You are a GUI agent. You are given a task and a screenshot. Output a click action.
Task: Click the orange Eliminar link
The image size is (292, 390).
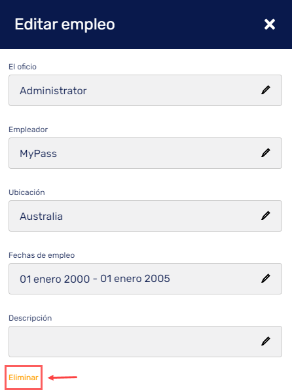(24, 378)
